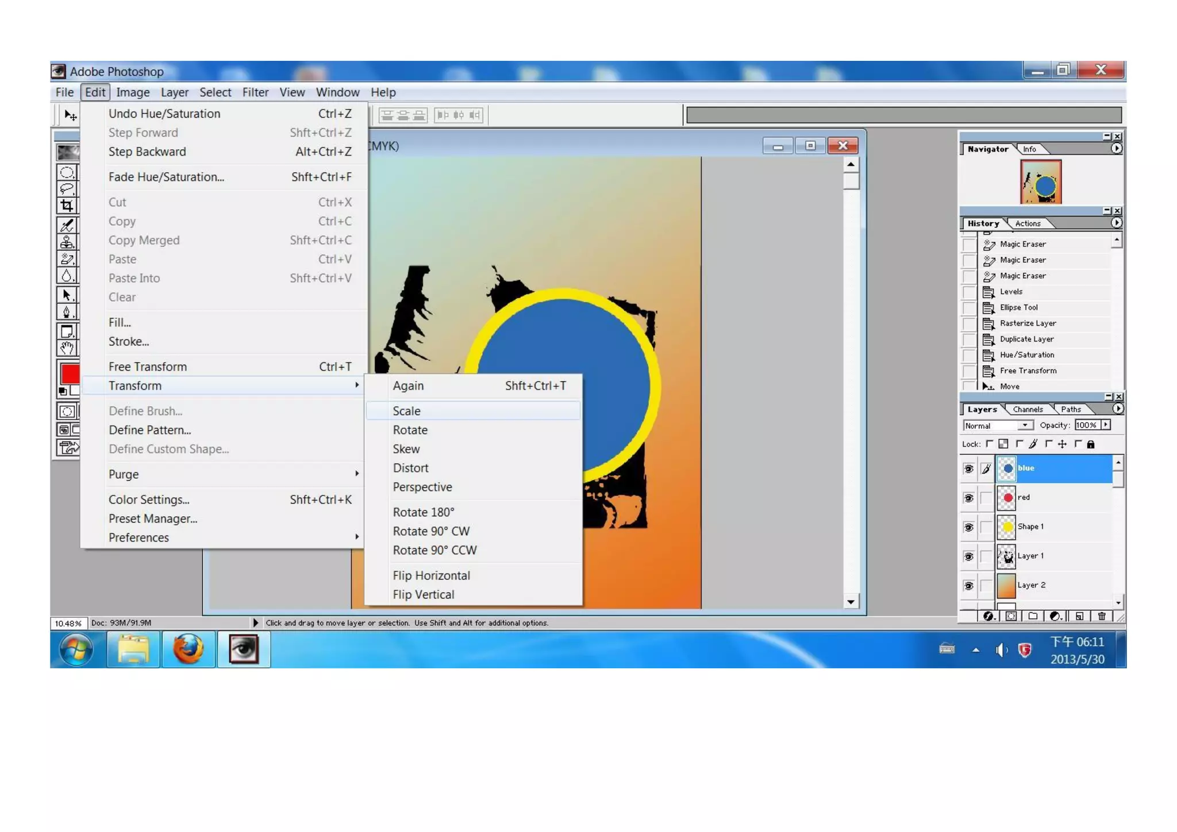This screenshot has width=1177, height=832.
Task: Select the Lasso tool
Action: [x=67, y=189]
